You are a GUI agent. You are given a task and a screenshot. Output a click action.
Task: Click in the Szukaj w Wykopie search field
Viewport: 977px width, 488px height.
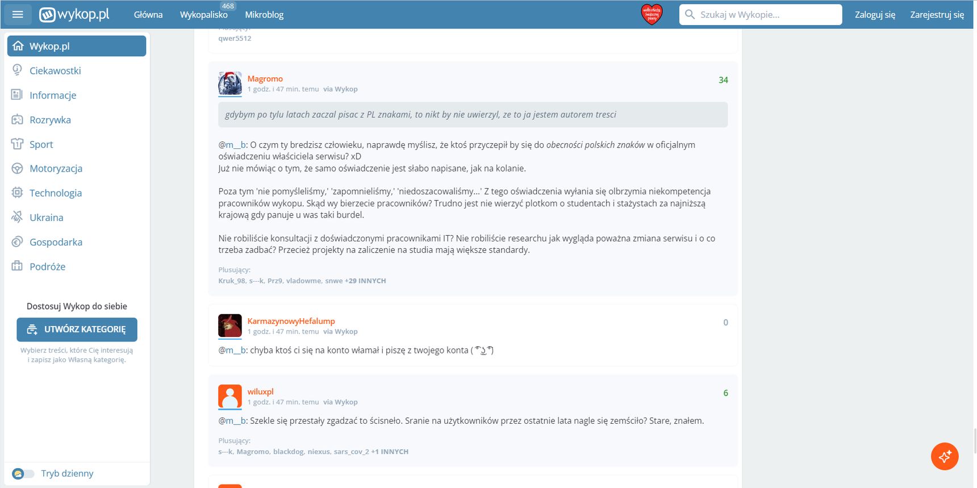click(x=761, y=15)
